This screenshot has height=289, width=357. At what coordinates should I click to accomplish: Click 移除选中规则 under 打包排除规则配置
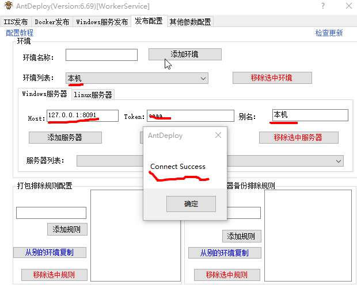tap(54, 275)
